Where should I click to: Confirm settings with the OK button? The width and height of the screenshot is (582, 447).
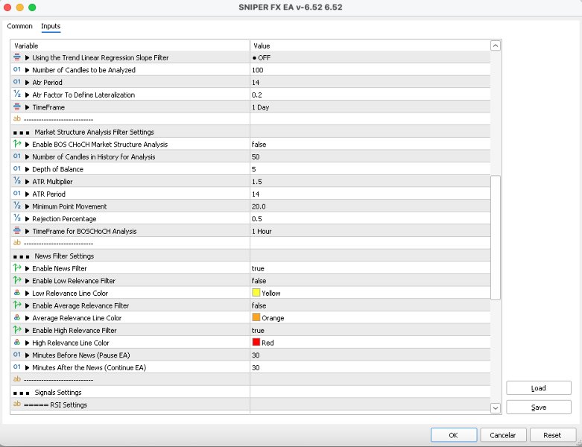(x=454, y=435)
